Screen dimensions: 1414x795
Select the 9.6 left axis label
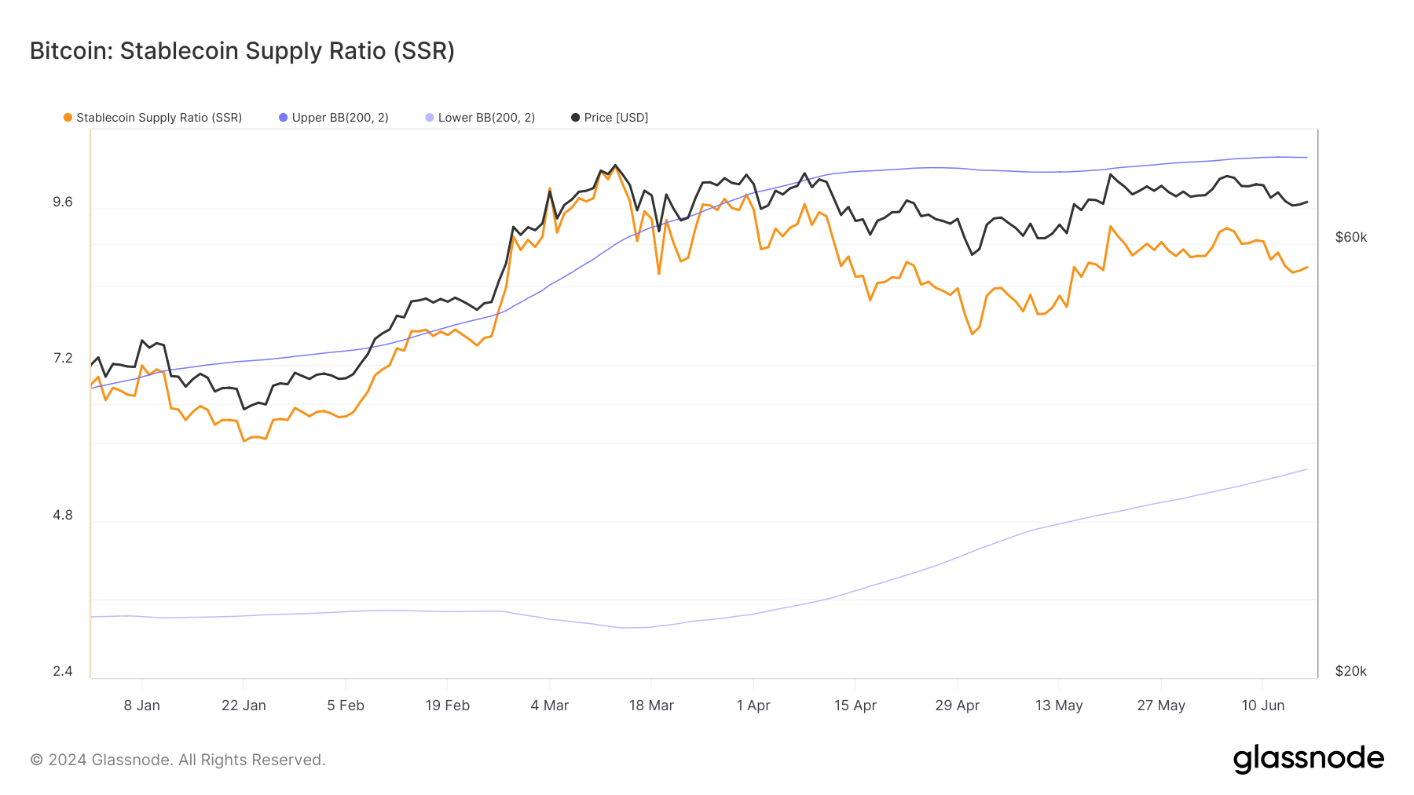(63, 202)
